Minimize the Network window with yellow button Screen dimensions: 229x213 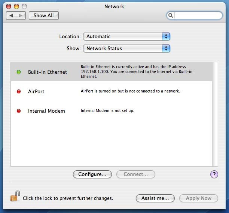click(16, 6)
